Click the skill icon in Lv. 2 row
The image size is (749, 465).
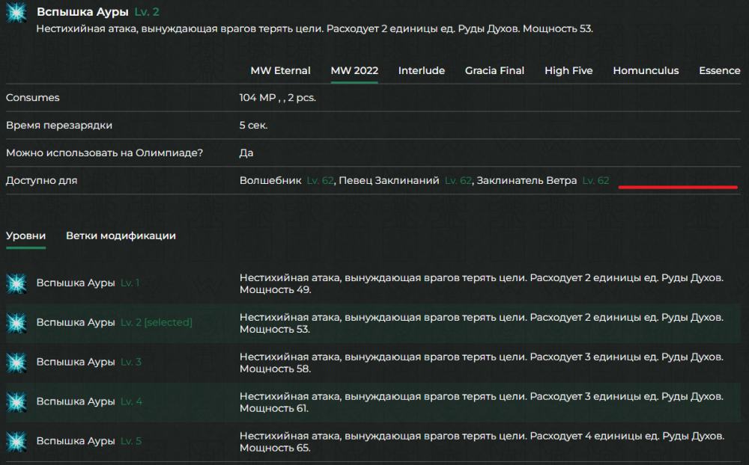[x=16, y=323]
